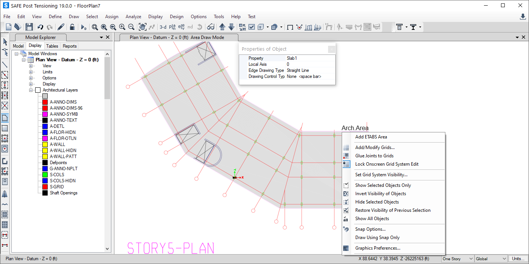Switch to 3-d view
The image size is (529, 264).
point(162,27)
